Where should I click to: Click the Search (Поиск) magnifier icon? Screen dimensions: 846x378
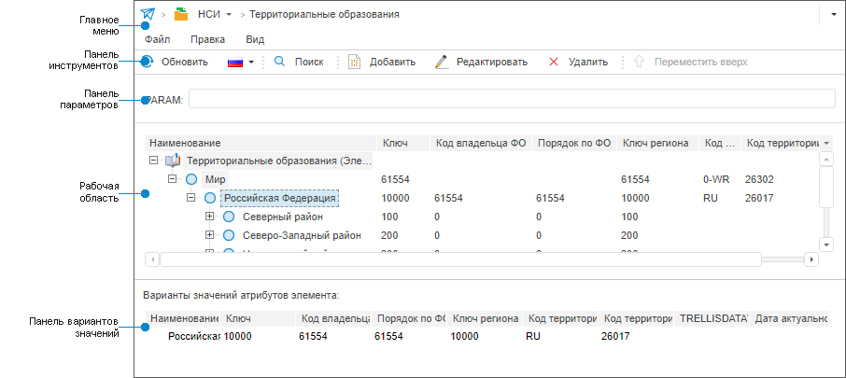pyautogui.click(x=279, y=62)
